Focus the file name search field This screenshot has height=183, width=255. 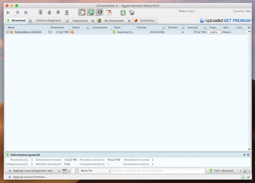[158, 170]
